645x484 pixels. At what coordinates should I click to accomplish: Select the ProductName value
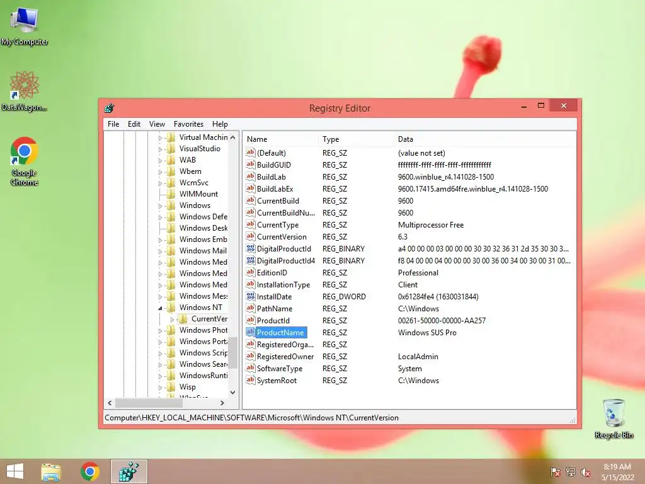click(280, 333)
